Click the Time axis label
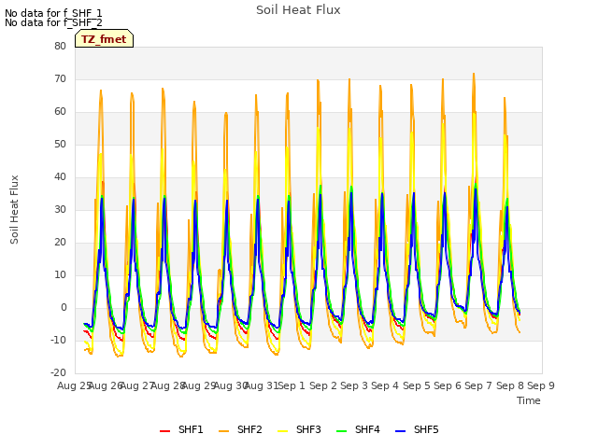Viewport: 598px width, 448px height. (x=529, y=400)
